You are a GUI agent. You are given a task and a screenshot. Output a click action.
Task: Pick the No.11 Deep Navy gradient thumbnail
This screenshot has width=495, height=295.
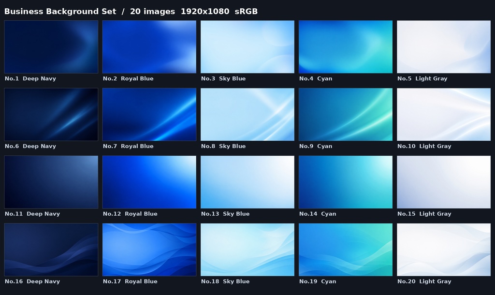pos(51,182)
